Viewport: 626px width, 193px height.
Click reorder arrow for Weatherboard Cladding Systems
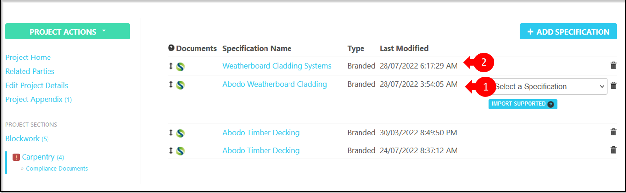tap(171, 66)
